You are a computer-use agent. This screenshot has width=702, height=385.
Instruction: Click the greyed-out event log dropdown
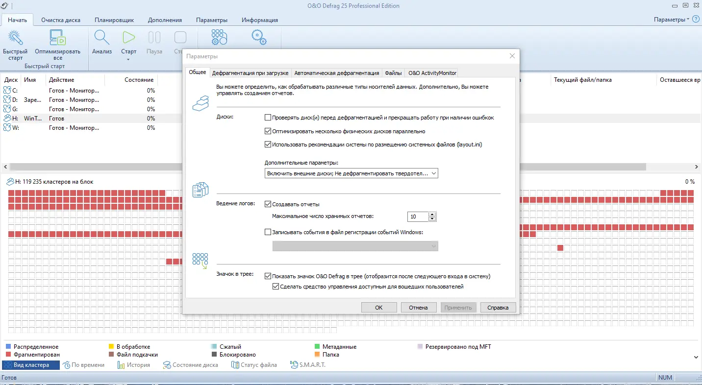355,246
